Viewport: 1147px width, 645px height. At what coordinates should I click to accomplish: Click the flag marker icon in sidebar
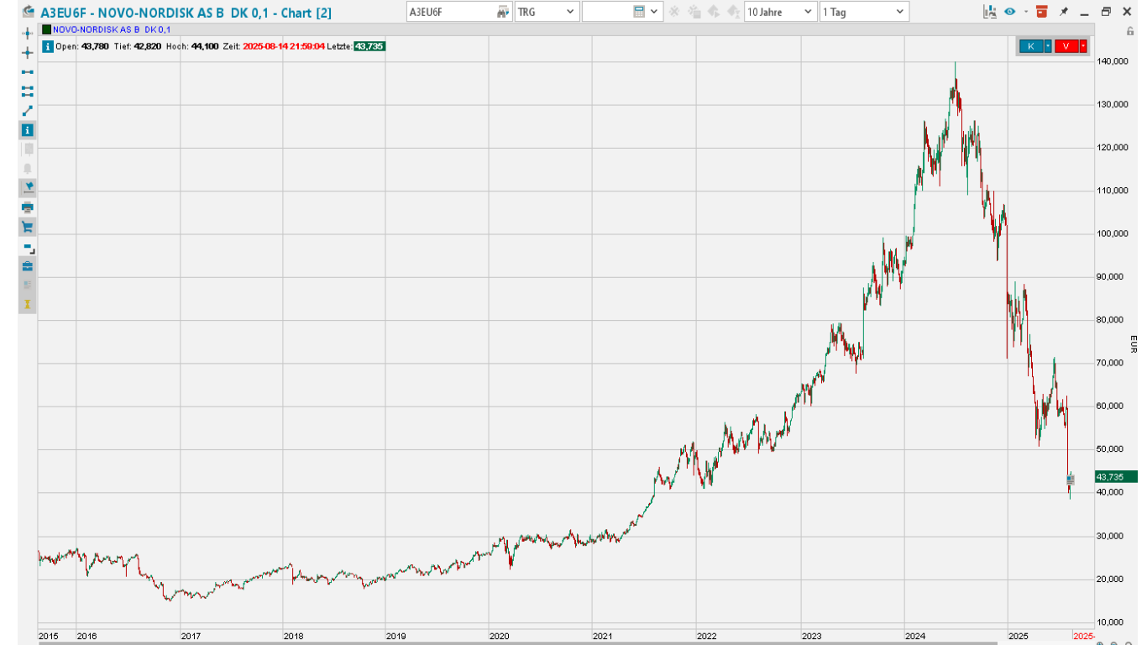(x=28, y=187)
